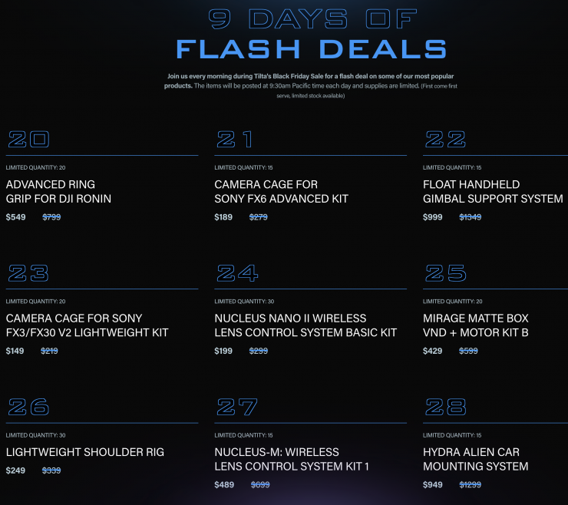This screenshot has width=568, height=505.
Task: Click the day 28 number heading
Action: click(446, 407)
